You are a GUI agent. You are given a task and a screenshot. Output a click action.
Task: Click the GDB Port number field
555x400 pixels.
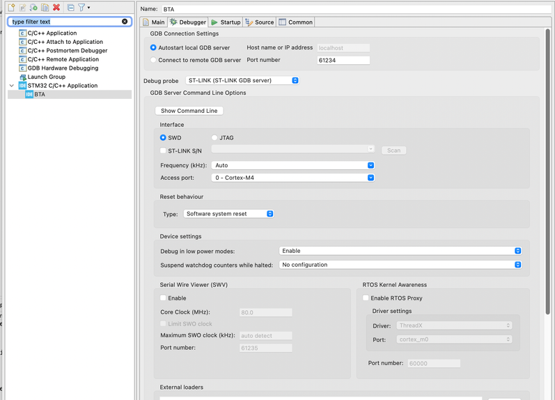(343, 60)
